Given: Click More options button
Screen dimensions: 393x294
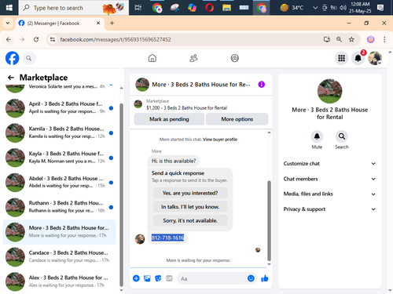Looking at the screenshot, I should pyautogui.click(x=237, y=119).
